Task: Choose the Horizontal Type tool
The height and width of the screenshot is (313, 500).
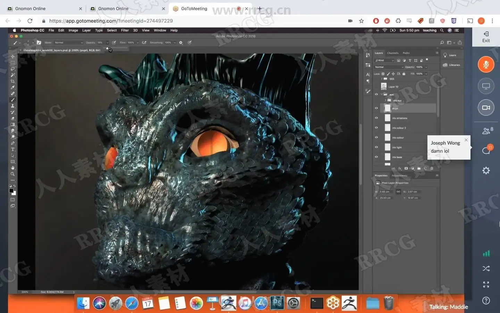Action: click(13, 150)
